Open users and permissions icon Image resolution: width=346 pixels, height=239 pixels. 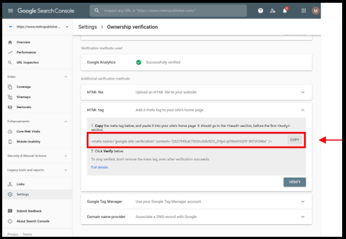[273, 10]
